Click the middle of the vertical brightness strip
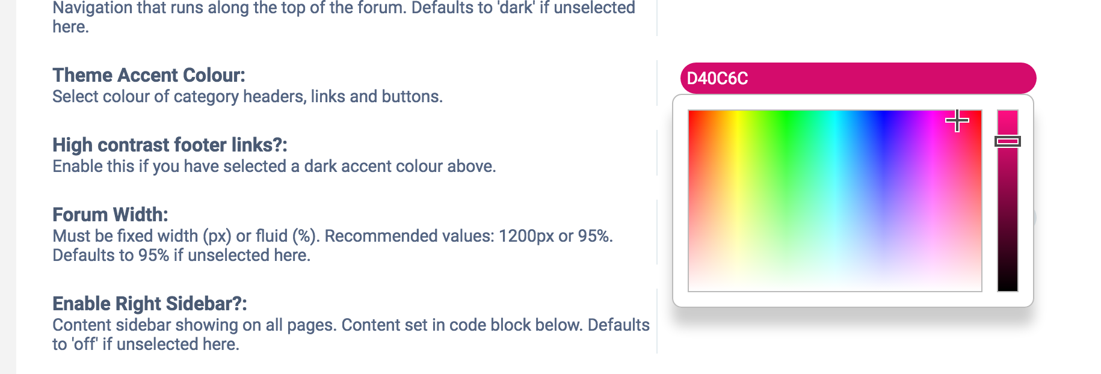 (1007, 201)
